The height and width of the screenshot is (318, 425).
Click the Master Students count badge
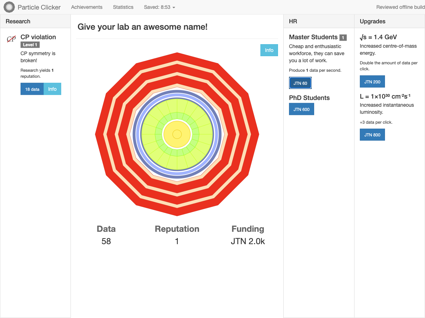tap(343, 37)
